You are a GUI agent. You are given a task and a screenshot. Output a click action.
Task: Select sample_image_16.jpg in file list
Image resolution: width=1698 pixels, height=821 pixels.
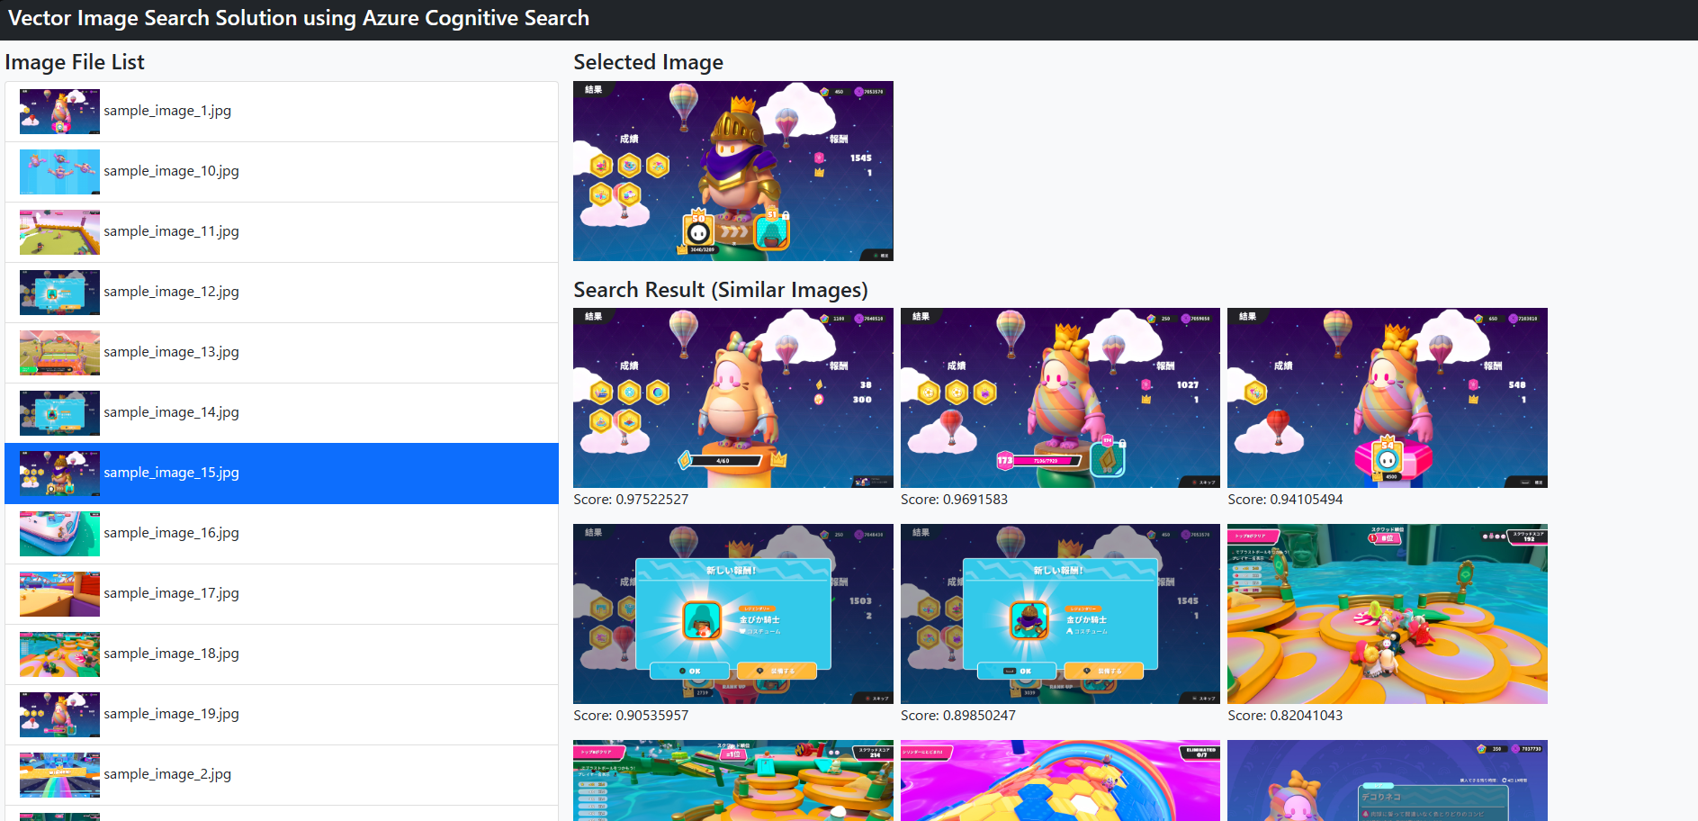point(282,534)
